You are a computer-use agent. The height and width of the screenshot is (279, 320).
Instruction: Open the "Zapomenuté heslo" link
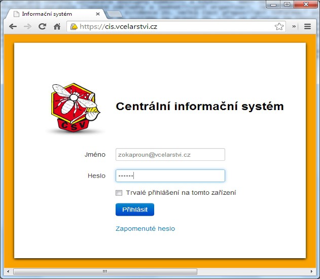pos(145,229)
